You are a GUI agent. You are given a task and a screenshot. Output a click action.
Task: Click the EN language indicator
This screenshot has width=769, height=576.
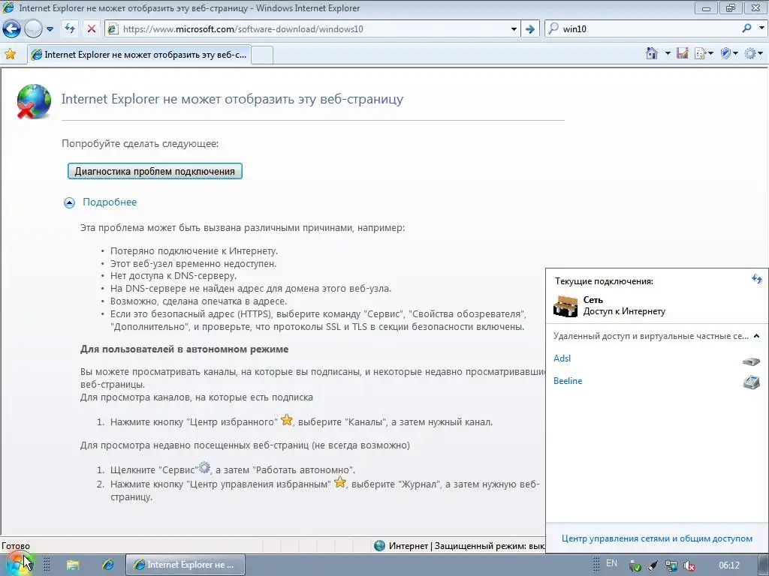point(611,564)
